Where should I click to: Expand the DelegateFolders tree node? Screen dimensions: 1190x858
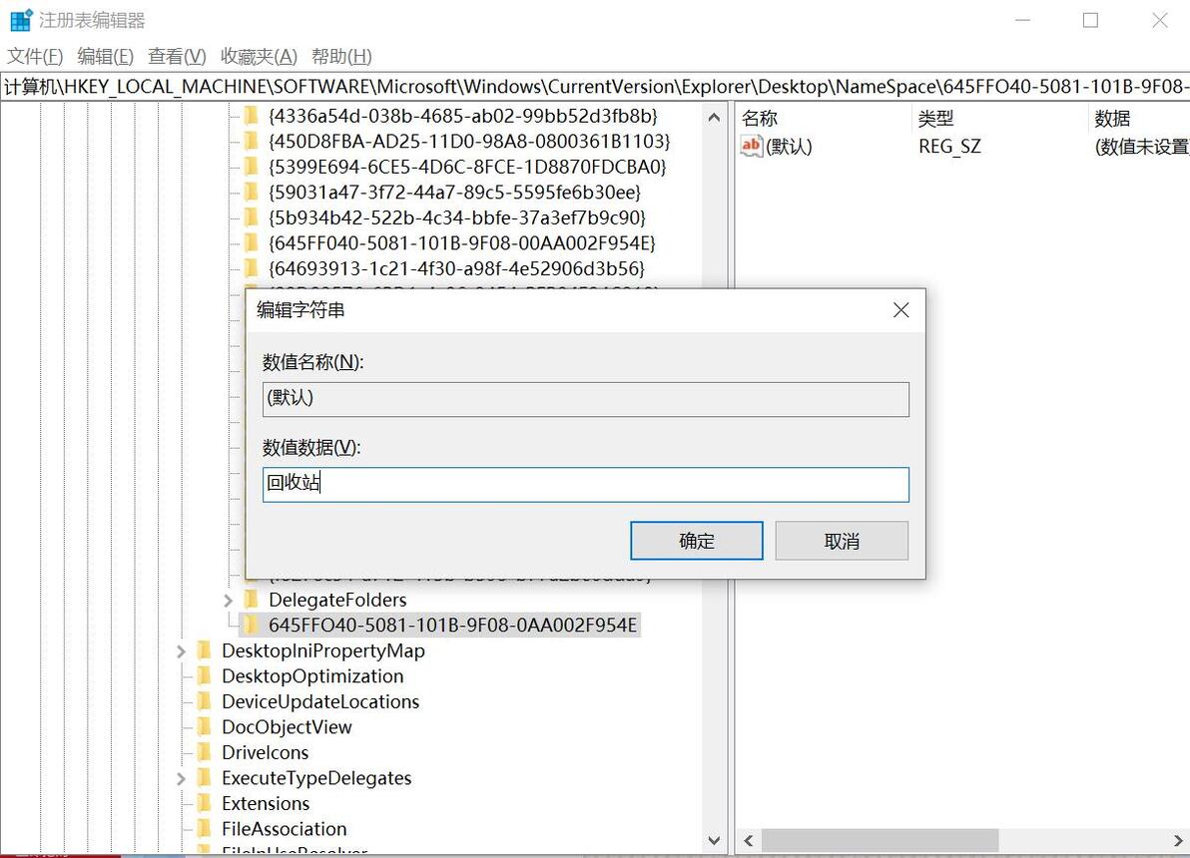(229, 600)
